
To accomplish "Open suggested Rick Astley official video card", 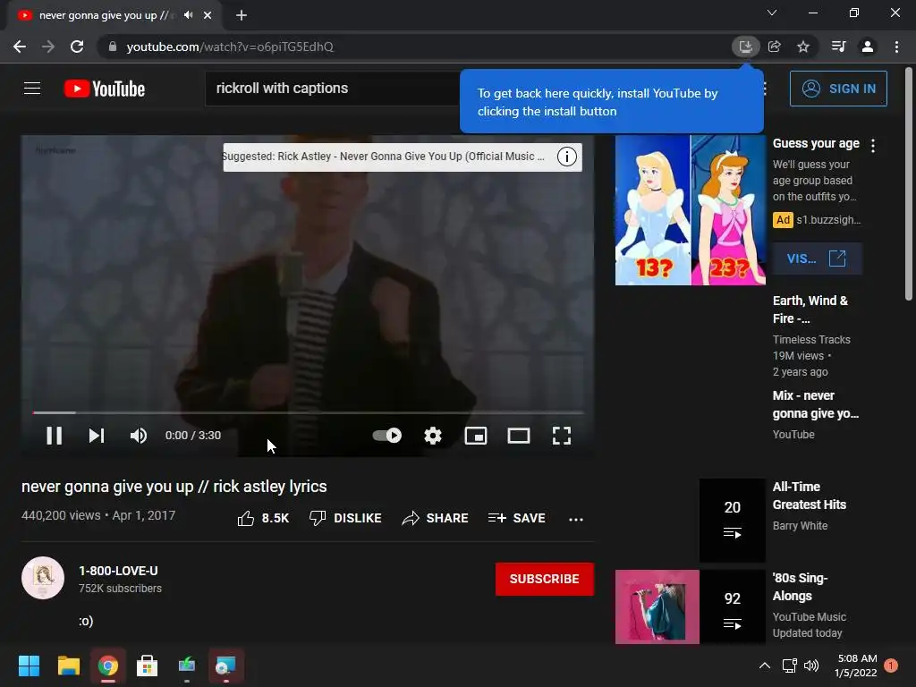I will pos(383,157).
